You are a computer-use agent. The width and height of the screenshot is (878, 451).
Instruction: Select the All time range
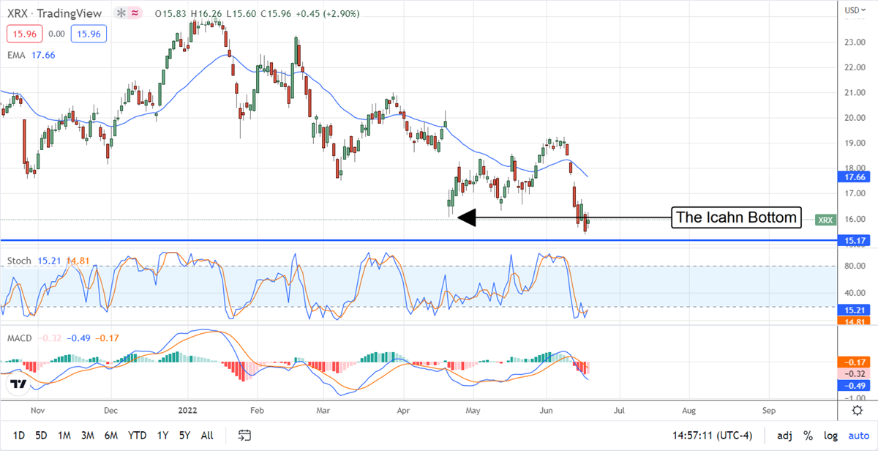click(x=207, y=436)
